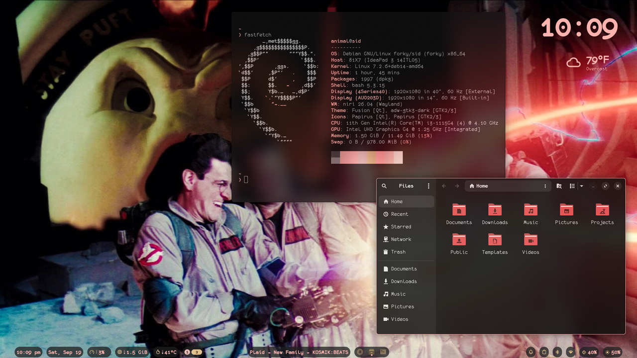Click the CPU usage 3% indicator
This screenshot has width=637, height=358.
(98, 352)
